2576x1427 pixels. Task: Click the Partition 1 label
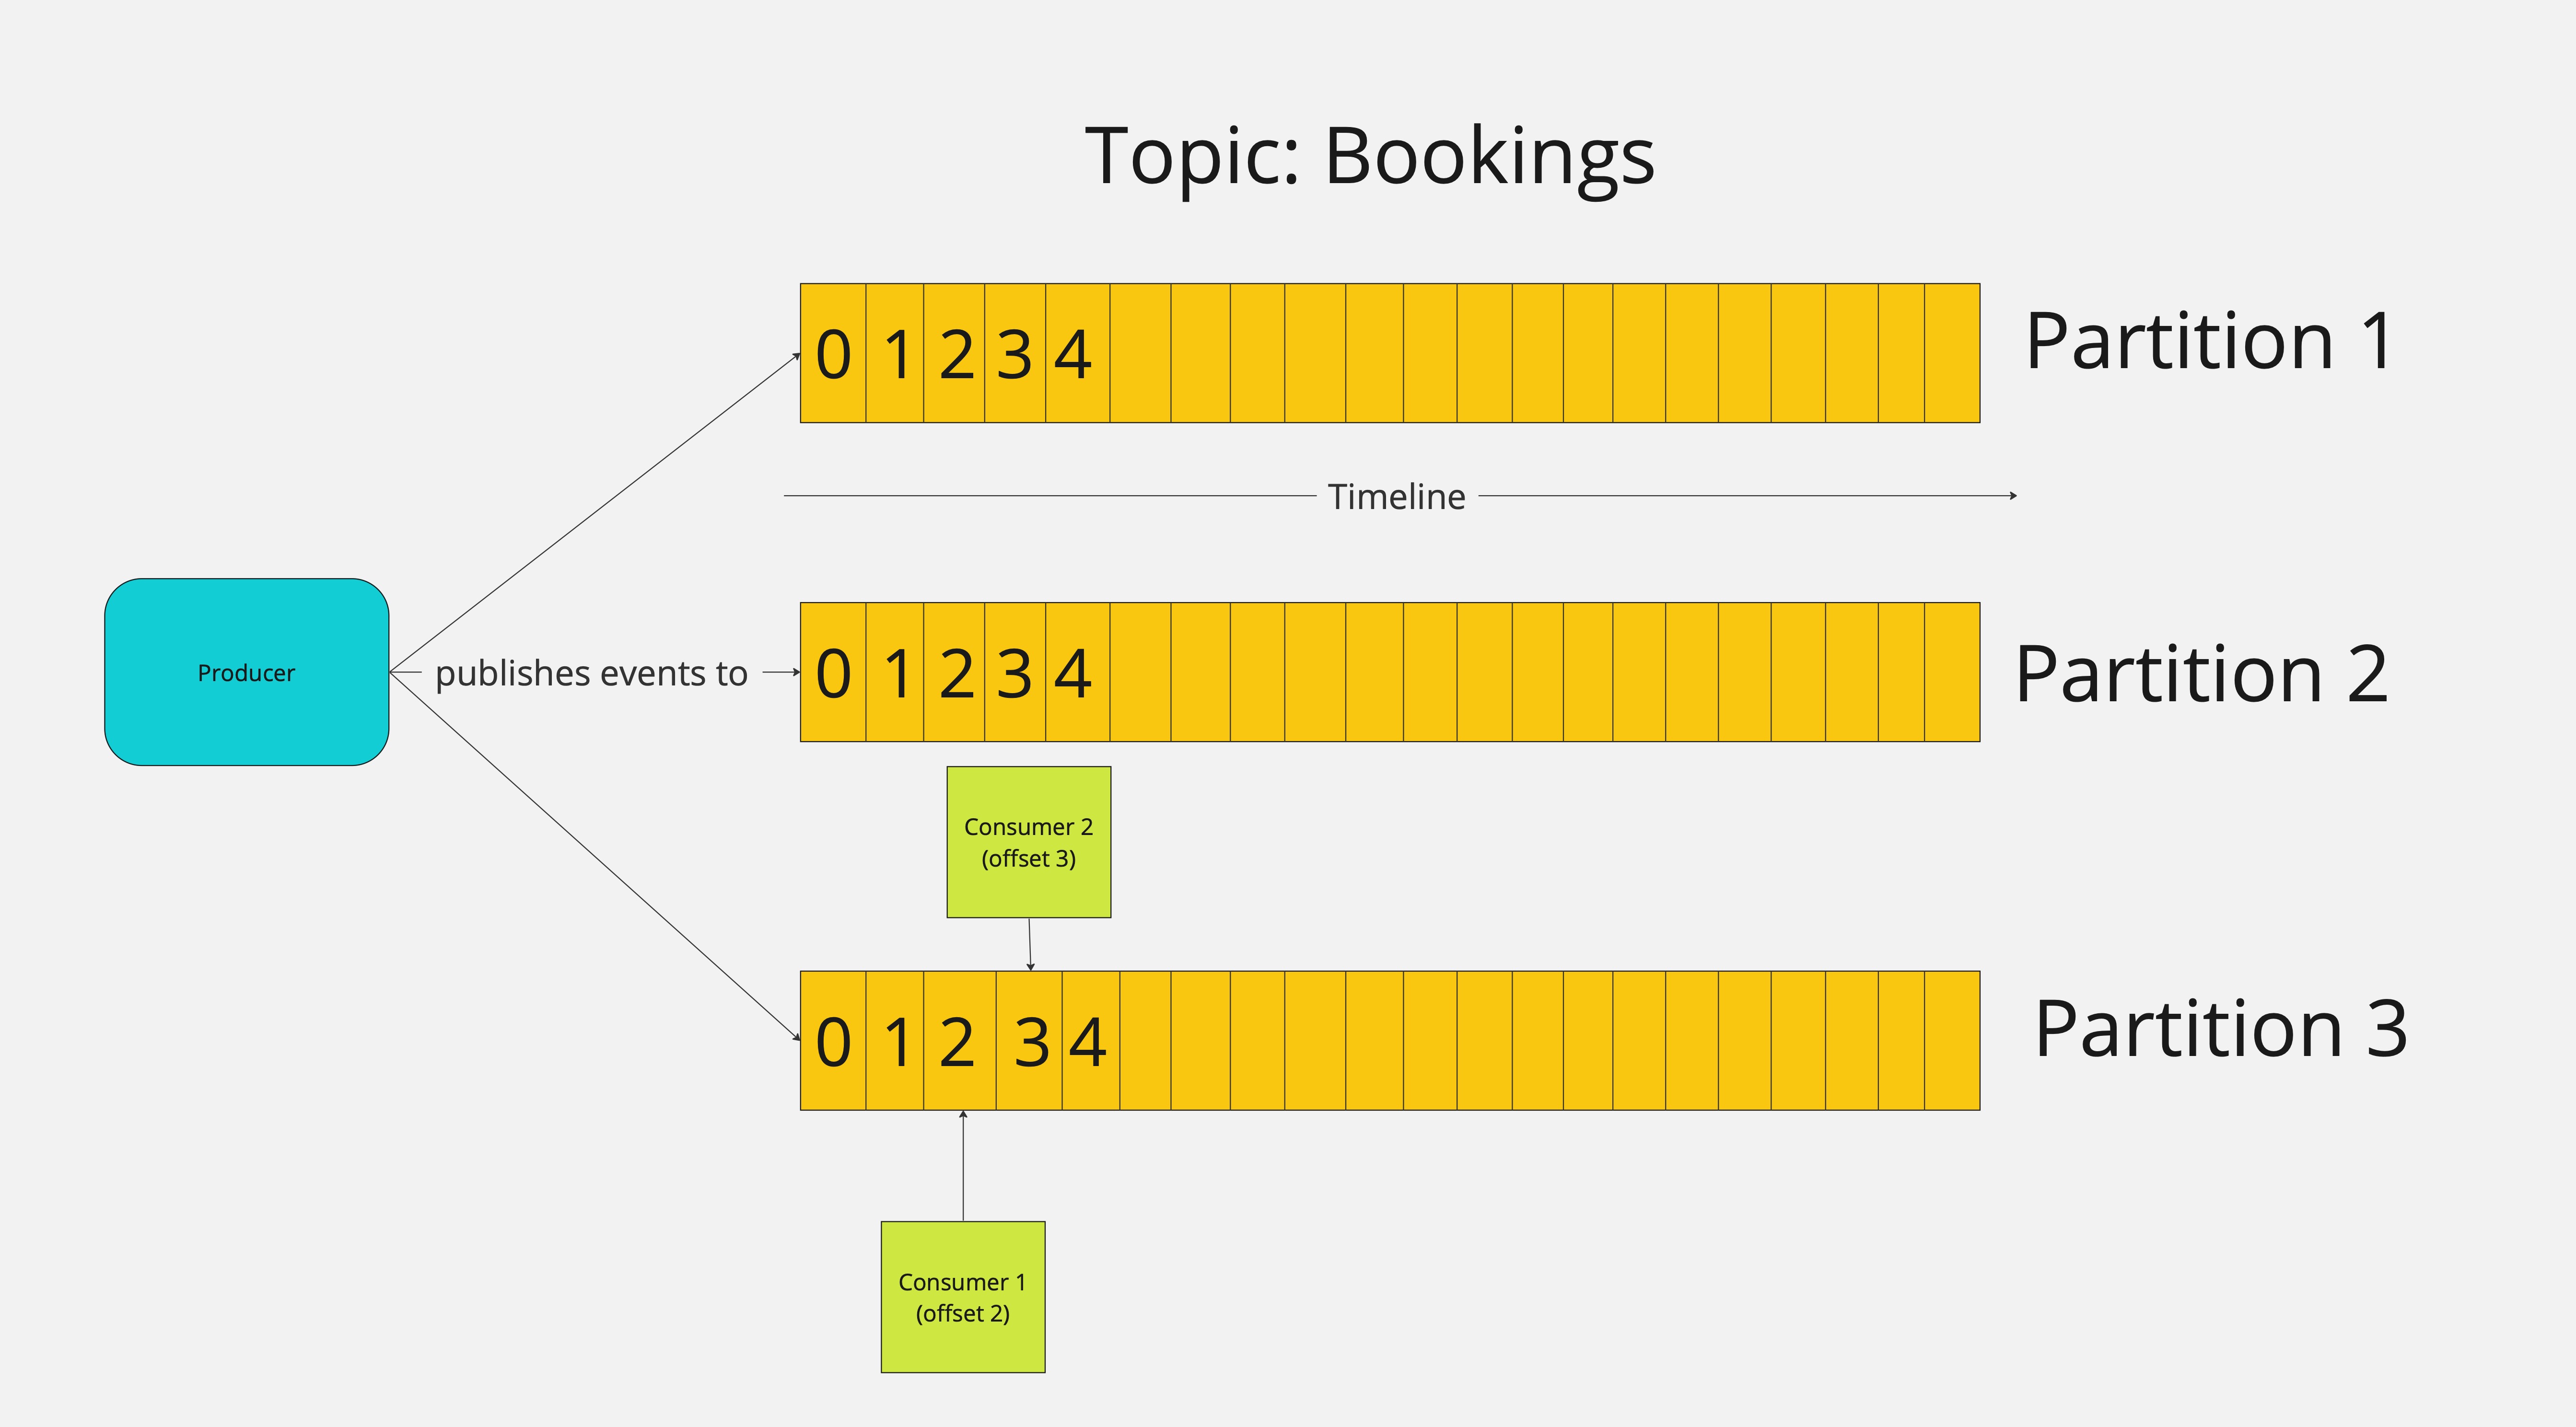pos(2209,342)
